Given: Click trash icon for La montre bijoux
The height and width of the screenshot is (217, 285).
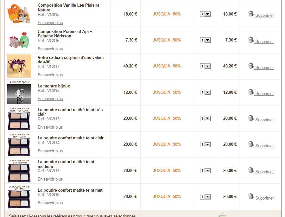Looking at the screenshot, I should (x=251, y=92).
